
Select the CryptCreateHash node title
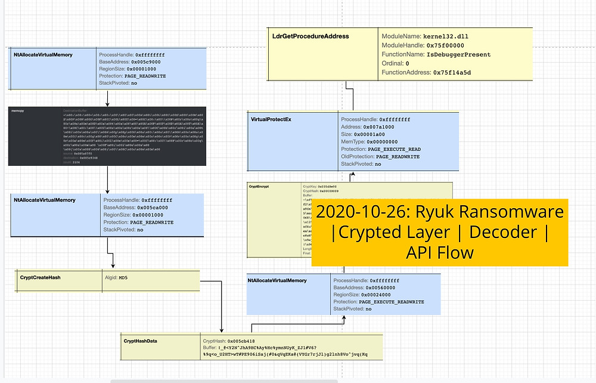tap(41, 277)
